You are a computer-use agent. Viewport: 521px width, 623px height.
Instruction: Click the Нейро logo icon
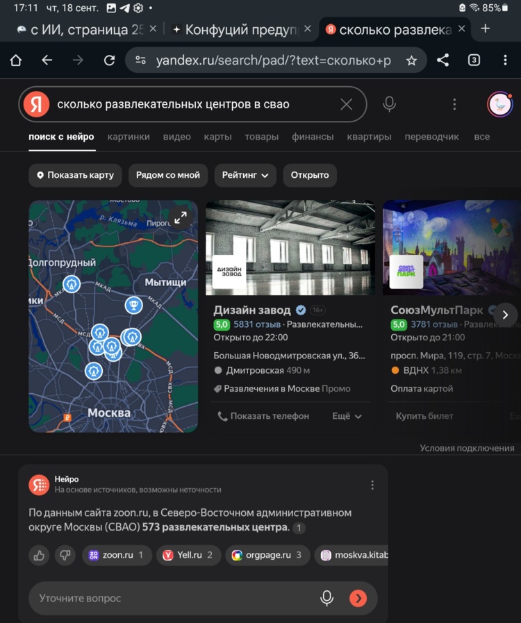click(x=39, y=485)
